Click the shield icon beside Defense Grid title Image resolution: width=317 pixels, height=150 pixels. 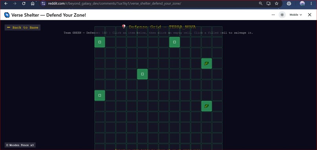coord(124,27)
